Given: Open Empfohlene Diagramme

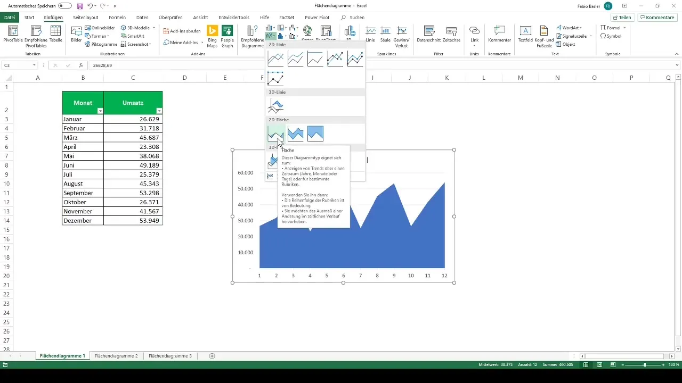Looking at the screenshot, I should click(x=253, y=35).
